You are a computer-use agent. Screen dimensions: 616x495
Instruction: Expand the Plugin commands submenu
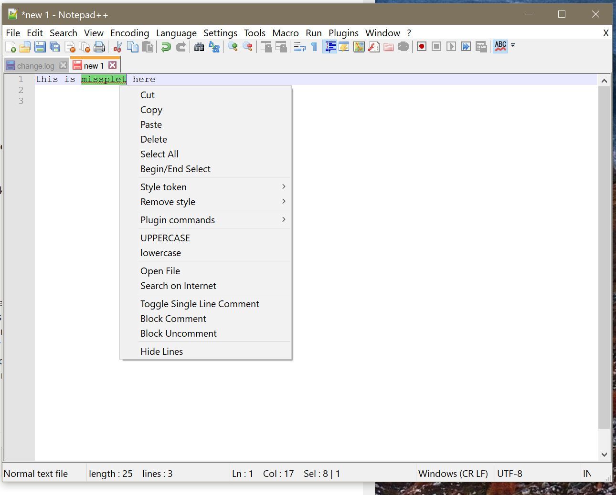[x=205, y=220]
